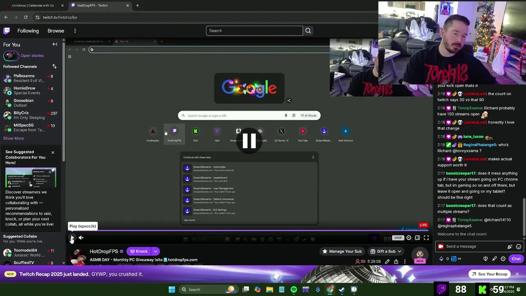
Task: Open the Twitch home logo
Action: tap(7, 31)
